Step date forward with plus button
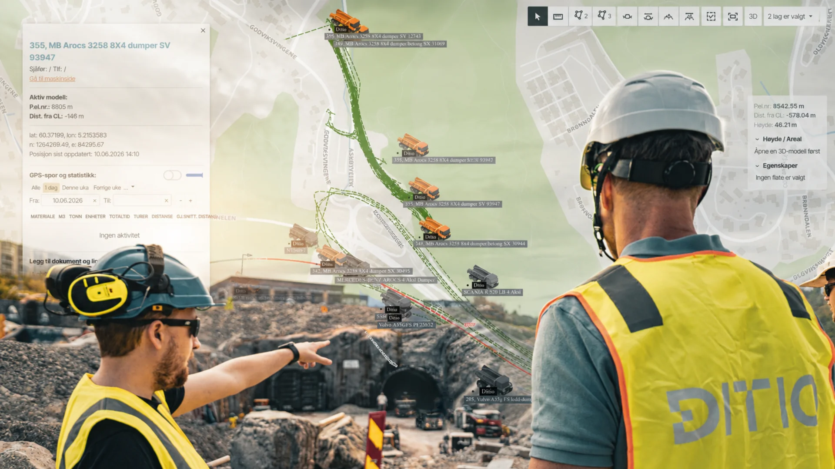This screenshot has height=469, width=835. click(x=190, y=201)
